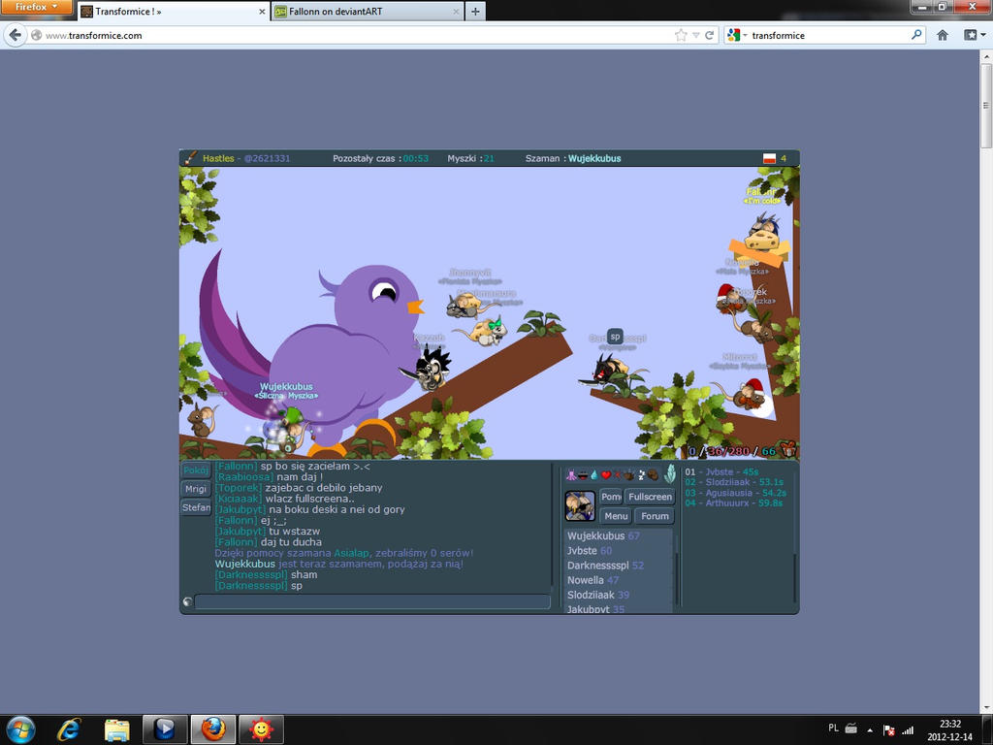Launch Internet Explorer from taskbar
Screen dimensions: 993x745
(69, 729)
